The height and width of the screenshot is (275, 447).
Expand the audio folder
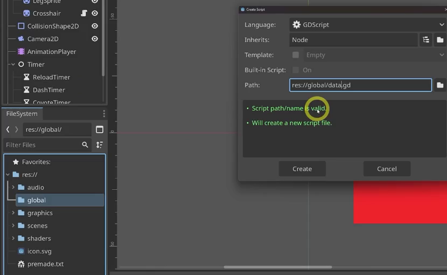pos(13,187)
